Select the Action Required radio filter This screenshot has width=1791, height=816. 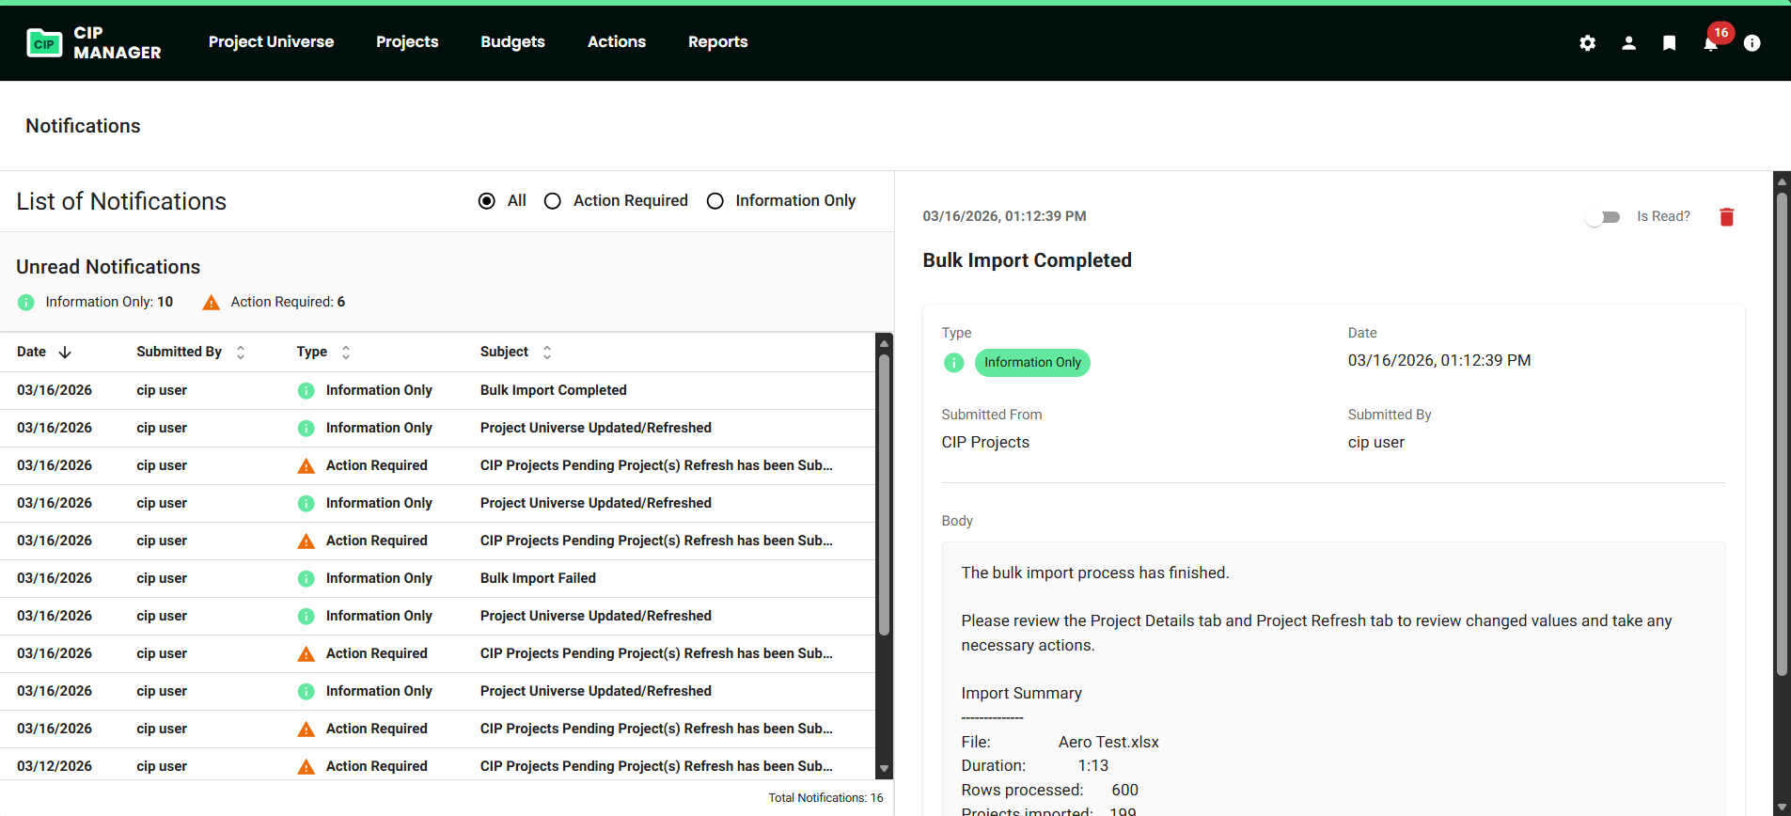553,201
